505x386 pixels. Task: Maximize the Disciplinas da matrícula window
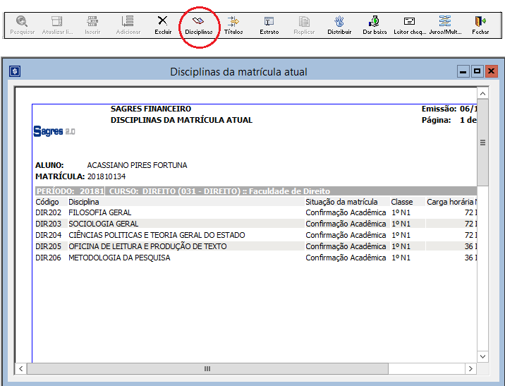pyautogui.click(x=477, y=71)
